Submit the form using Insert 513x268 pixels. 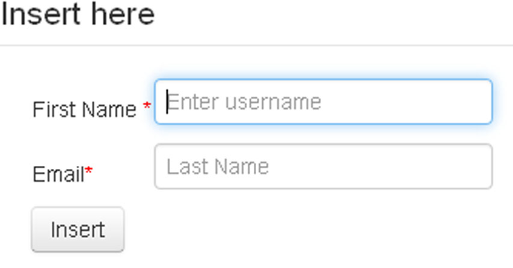pyautogui.click(x=78, y=230)
